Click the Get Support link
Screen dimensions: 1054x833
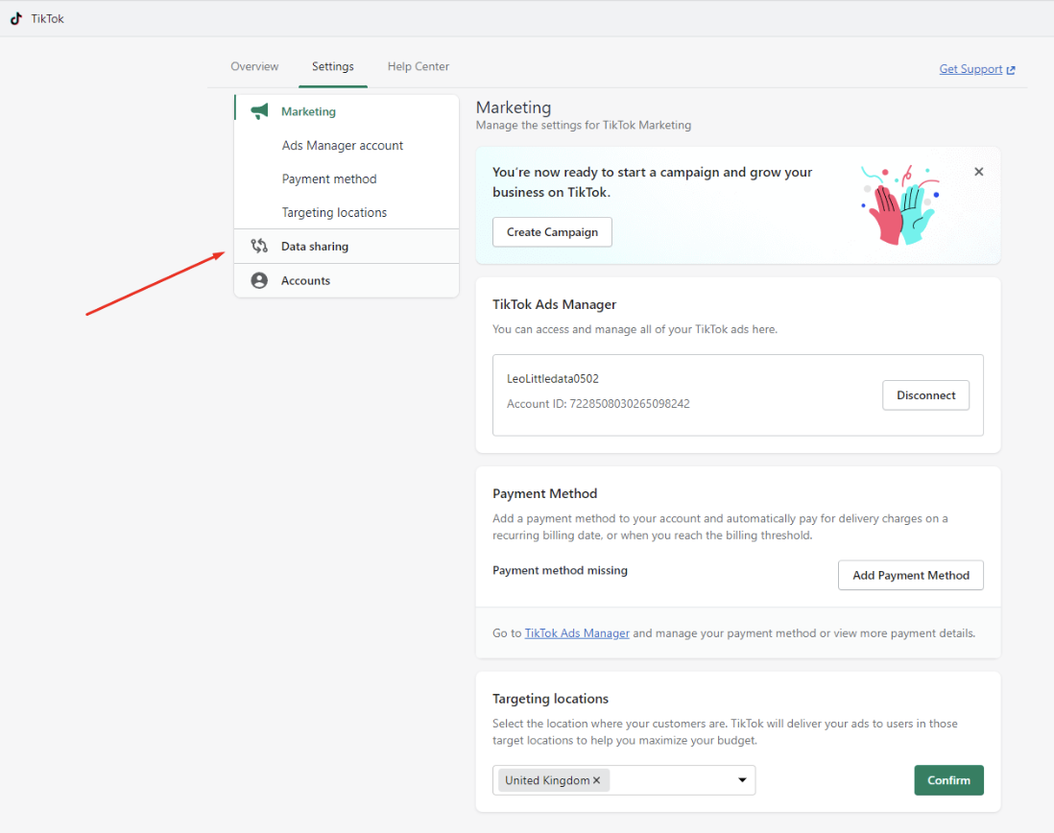pyautogui.click(x=970, y=69)
